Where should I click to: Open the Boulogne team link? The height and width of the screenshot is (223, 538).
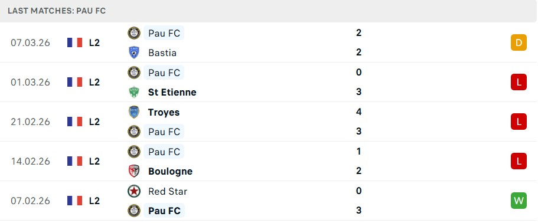(x=170, y=171)
